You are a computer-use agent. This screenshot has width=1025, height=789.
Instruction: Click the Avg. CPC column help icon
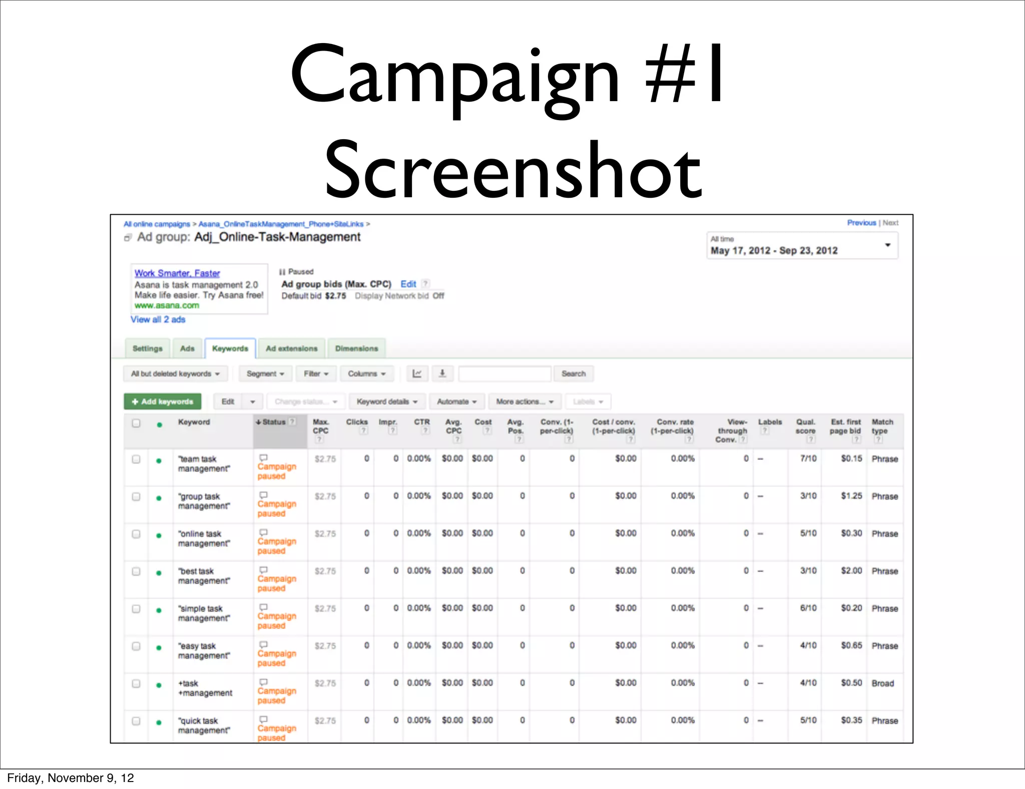(457, 440)
